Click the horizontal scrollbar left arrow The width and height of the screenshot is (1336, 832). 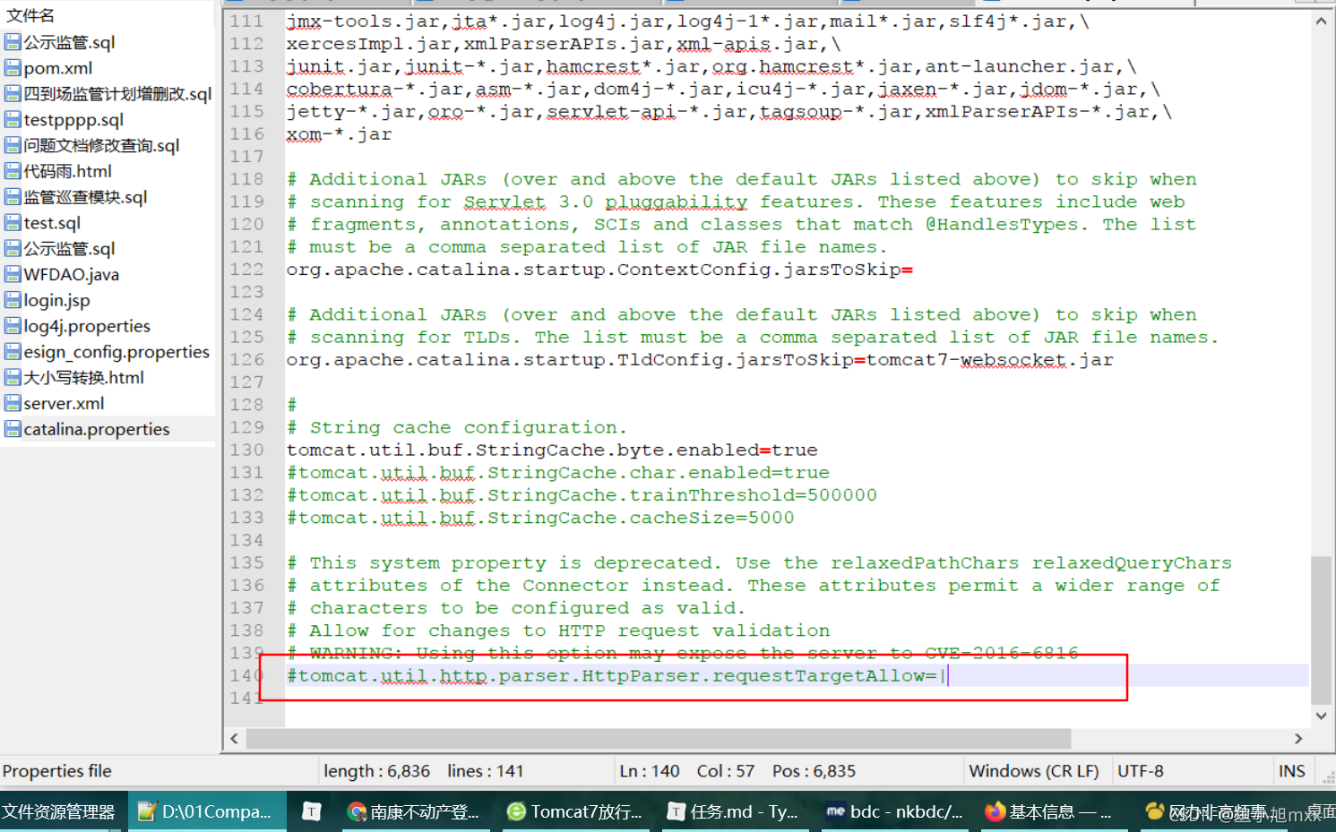coord(235,739)
